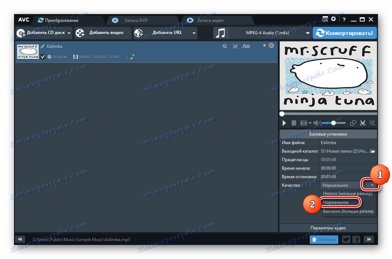Image resolution: width=392 pixels, height=259 pixels.
Task: Open the Качество dropdown arrow
Action: coord(372,185)
